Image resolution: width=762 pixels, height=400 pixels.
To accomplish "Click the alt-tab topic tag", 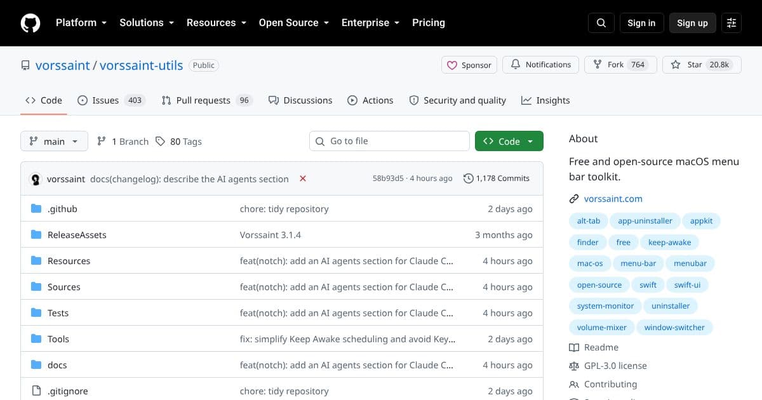I will tap(589, 221).
